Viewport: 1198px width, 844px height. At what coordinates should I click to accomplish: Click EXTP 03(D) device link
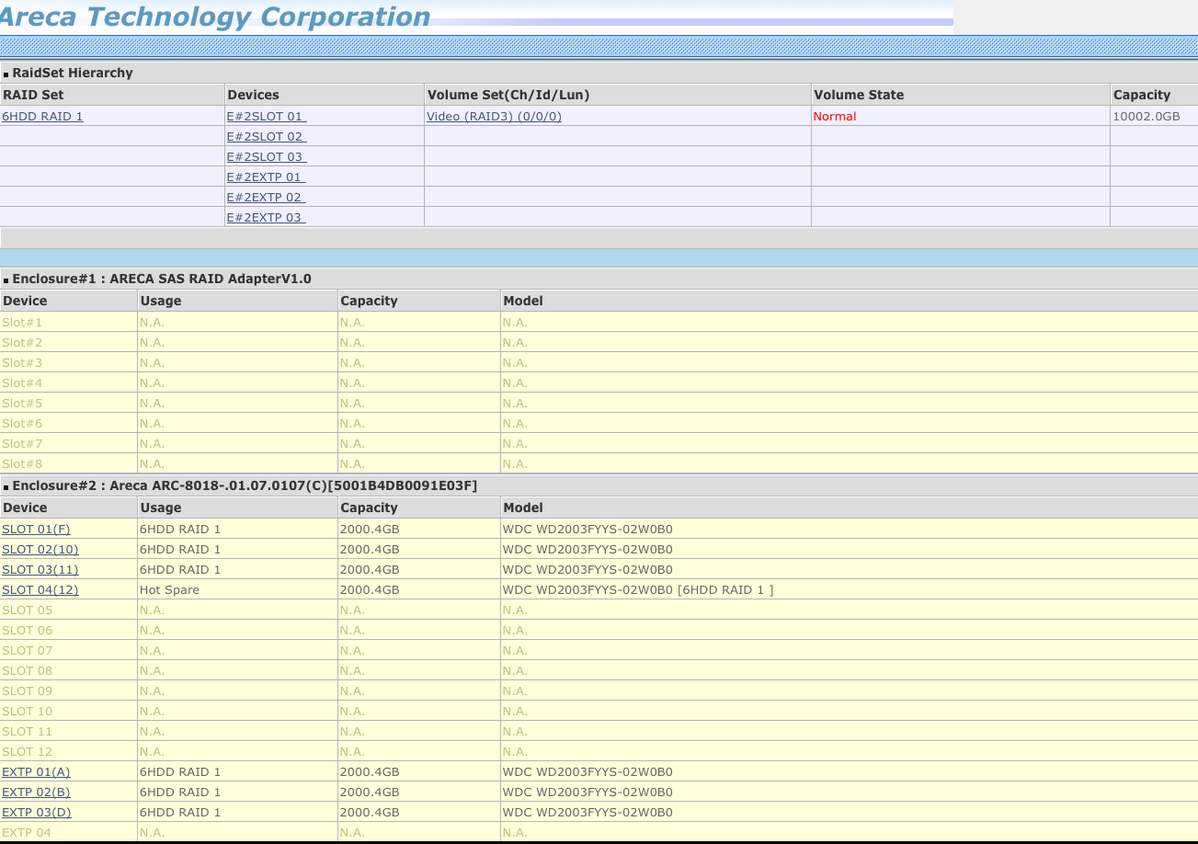(x=36, y=813)
